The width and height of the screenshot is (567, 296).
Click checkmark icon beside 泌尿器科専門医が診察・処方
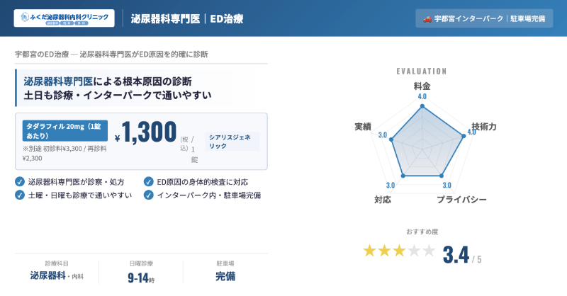point(20,181)
